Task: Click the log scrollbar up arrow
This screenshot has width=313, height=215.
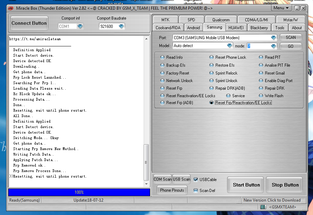Action: [x=146, y=39]
